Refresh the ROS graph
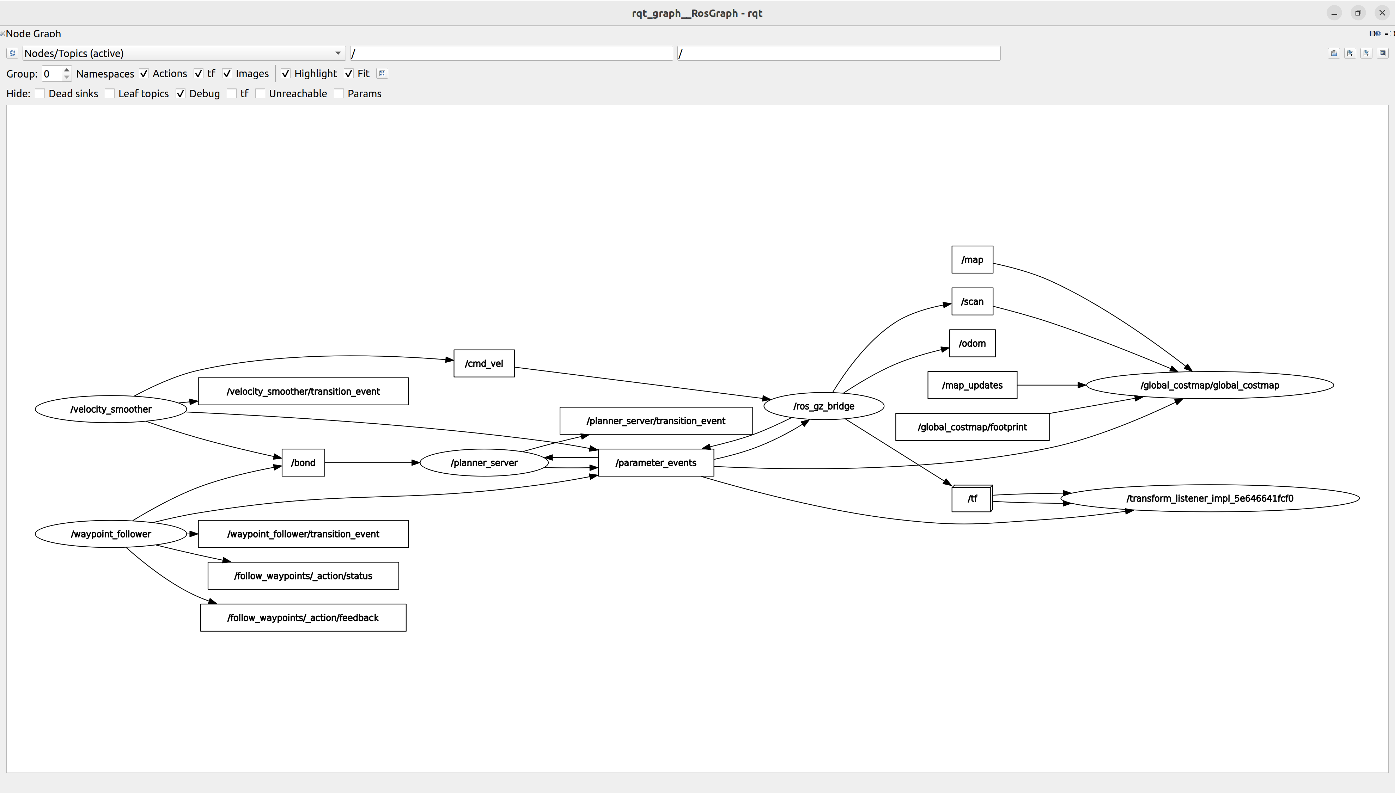This screenshot has width=1395, height=793. point(12,53)
